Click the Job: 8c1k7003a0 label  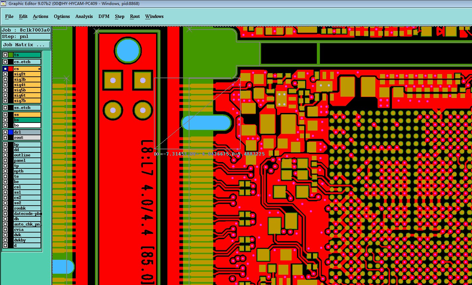[x=26, y=30]
